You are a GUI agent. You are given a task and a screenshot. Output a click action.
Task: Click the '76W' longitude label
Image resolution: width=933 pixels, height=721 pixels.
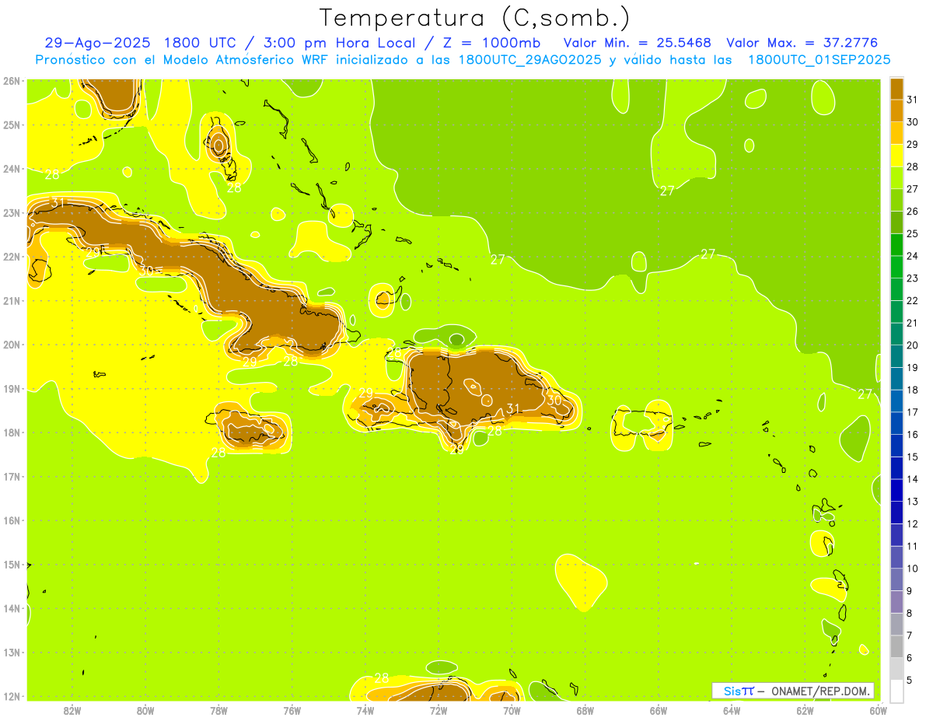(x=292, y=710)
